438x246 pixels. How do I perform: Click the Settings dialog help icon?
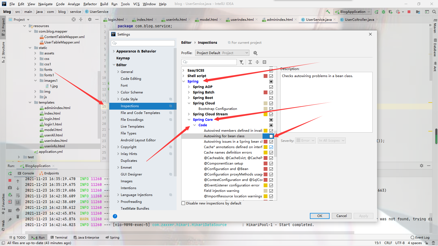(x=115, y=216)
